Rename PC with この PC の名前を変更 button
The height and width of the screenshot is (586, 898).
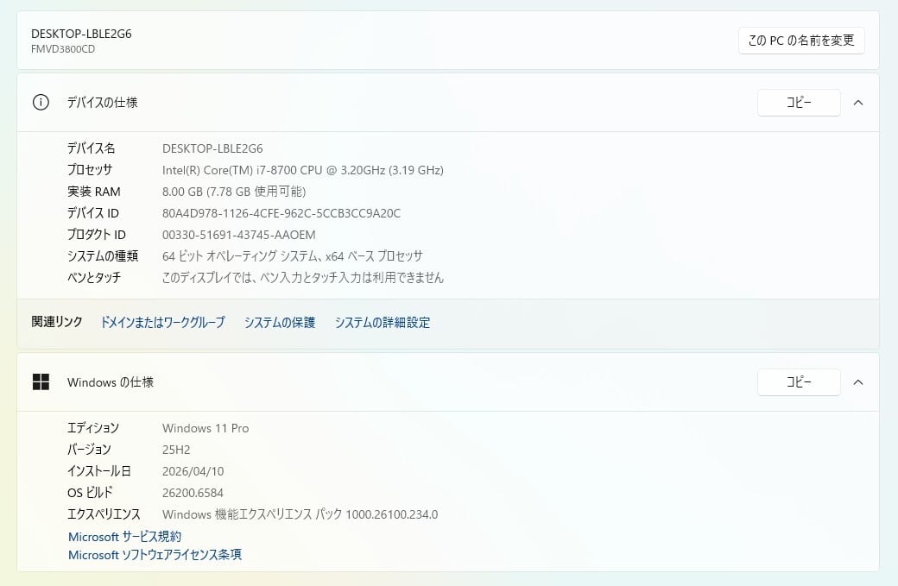click(801, 41)
